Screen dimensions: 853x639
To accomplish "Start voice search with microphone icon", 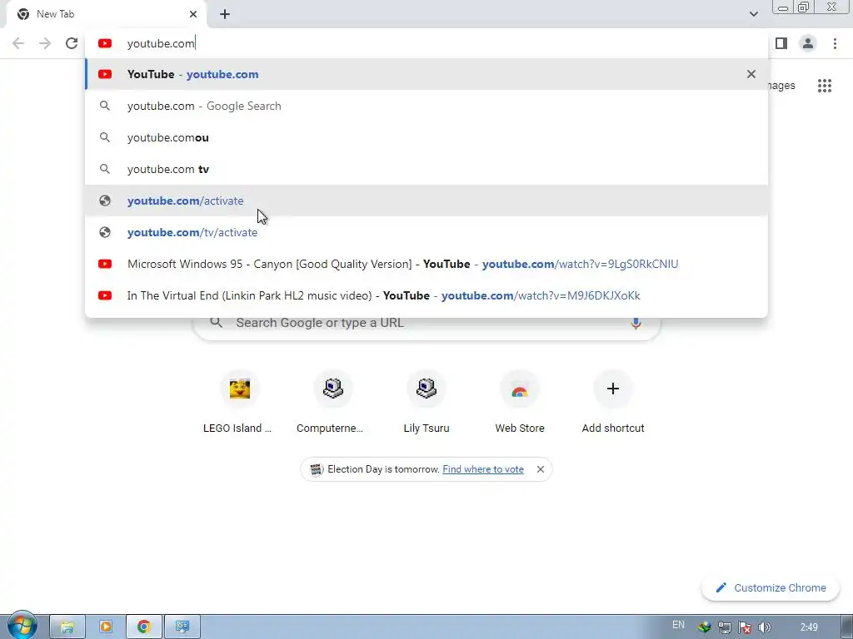I will click(636, 323).
